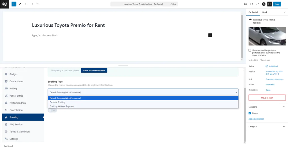This screenshot has width=288, height=148.
Task: Click the Undo arrow
Action: coord(26,4)
